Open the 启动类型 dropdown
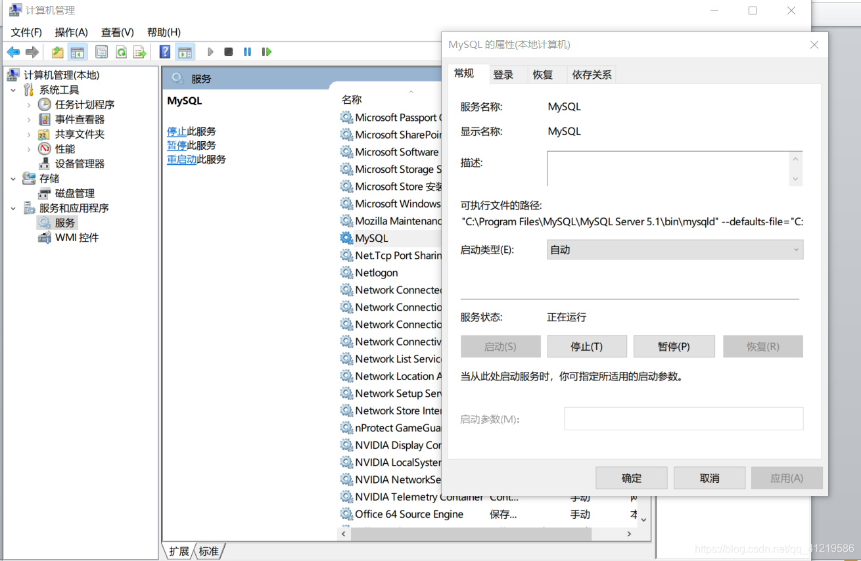The image size is (861, 561). [x=675, y=250]
